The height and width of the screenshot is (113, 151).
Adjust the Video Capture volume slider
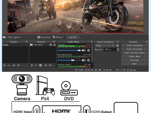click(69, 50)
